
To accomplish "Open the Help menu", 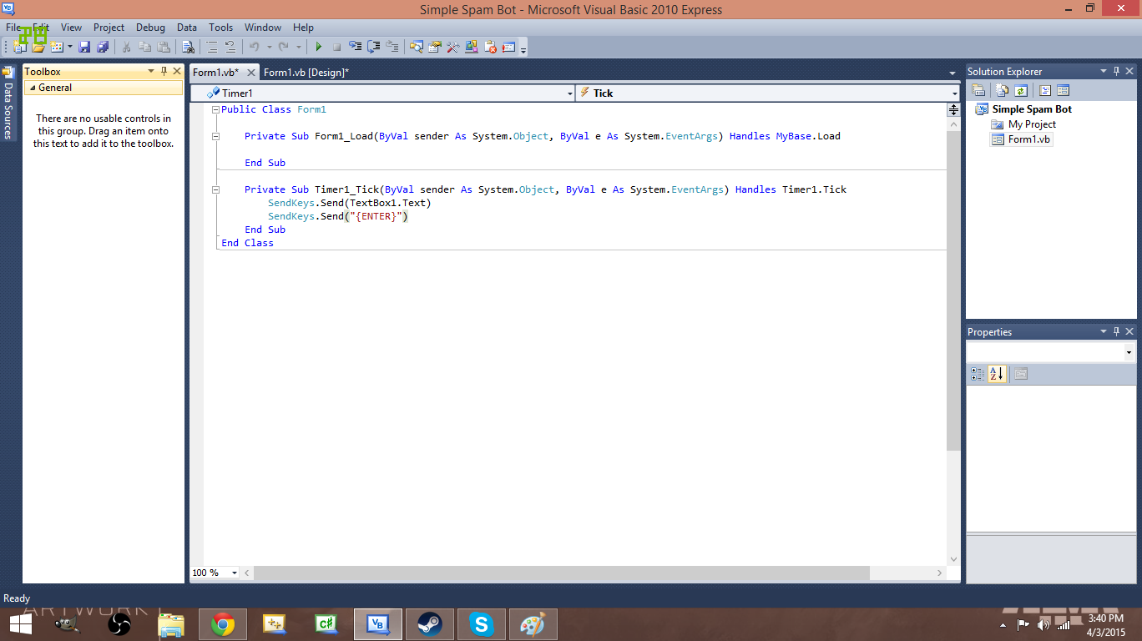I will click(303, 28).
